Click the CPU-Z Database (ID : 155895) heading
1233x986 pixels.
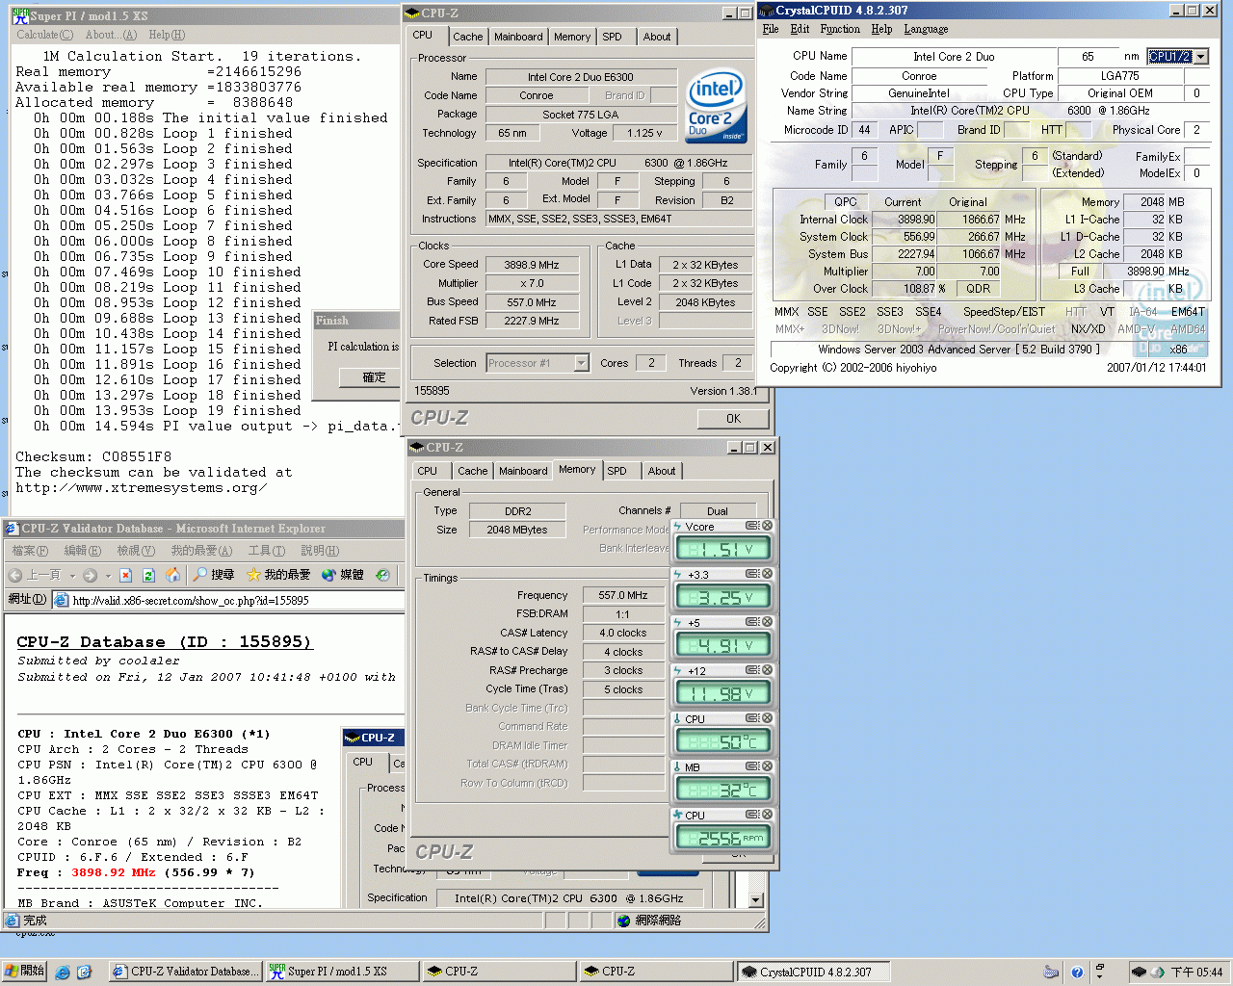(164, 641)
